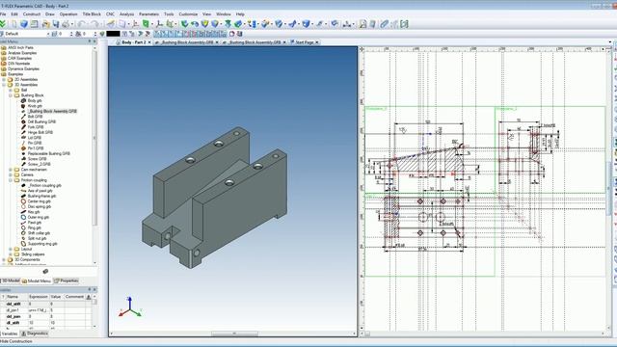Click the yellow-blue shield boolean icon
This screenshot has width=617, height=347.
[x=204, y=24]
